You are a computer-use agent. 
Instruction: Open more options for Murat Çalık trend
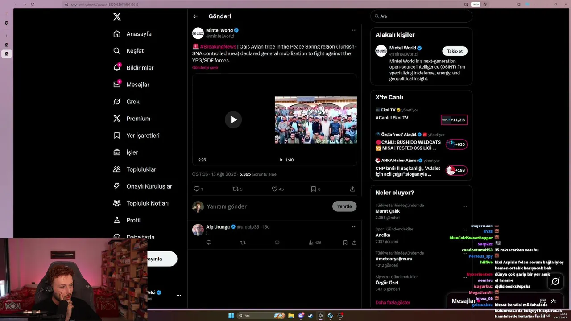click(465, 206)
